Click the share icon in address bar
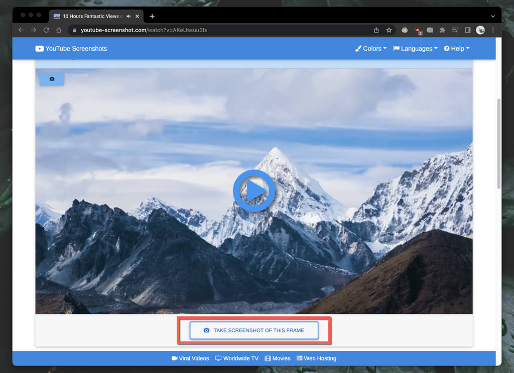Viewport: 514px width, 373px height. (x=376, y=30)
